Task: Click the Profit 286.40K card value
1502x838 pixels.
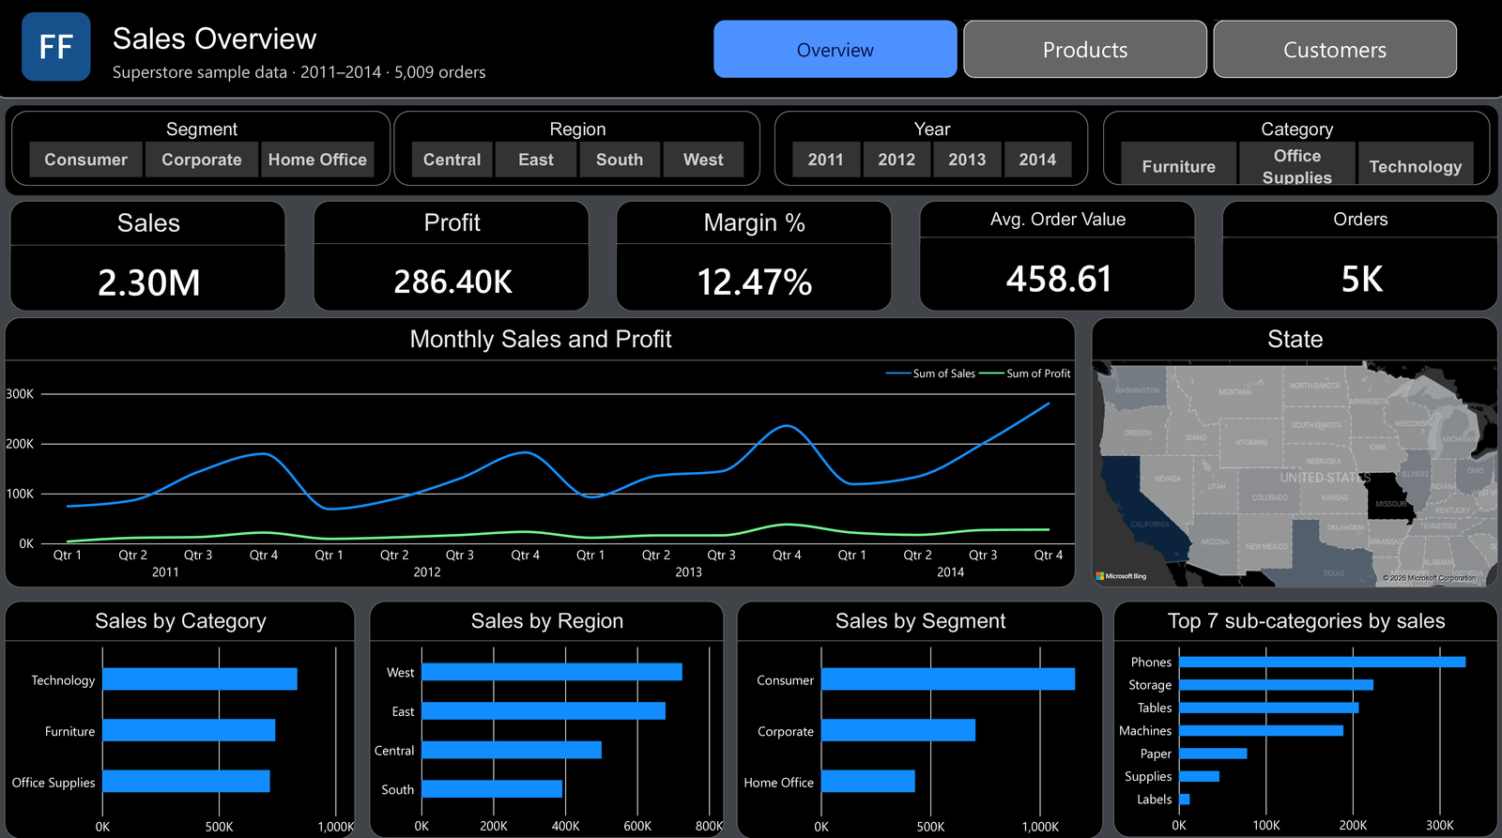Action: click(452, 282)
